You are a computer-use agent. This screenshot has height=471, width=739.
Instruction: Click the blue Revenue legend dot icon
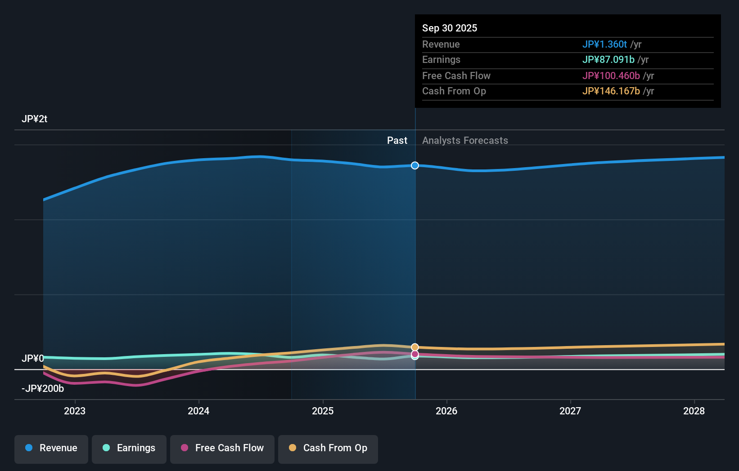tap(28, 448)
